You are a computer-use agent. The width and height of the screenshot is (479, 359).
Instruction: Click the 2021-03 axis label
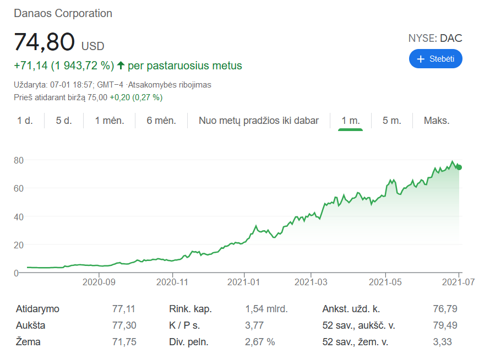click(x=311, y=282)
